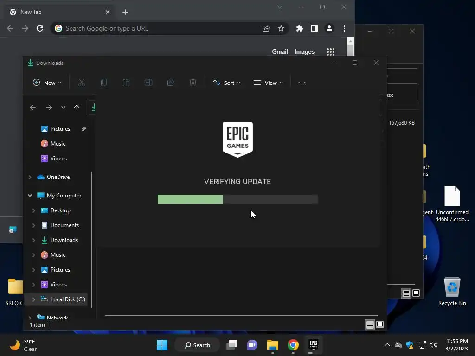Close the New Tab tab in Chrome
Image resolution: width=475 pixels, height=356 pixels.
108,12
